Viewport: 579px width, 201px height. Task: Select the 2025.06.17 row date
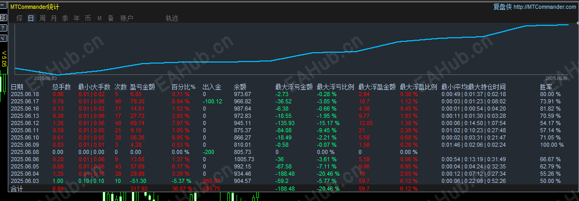click(x=25, y=101)
